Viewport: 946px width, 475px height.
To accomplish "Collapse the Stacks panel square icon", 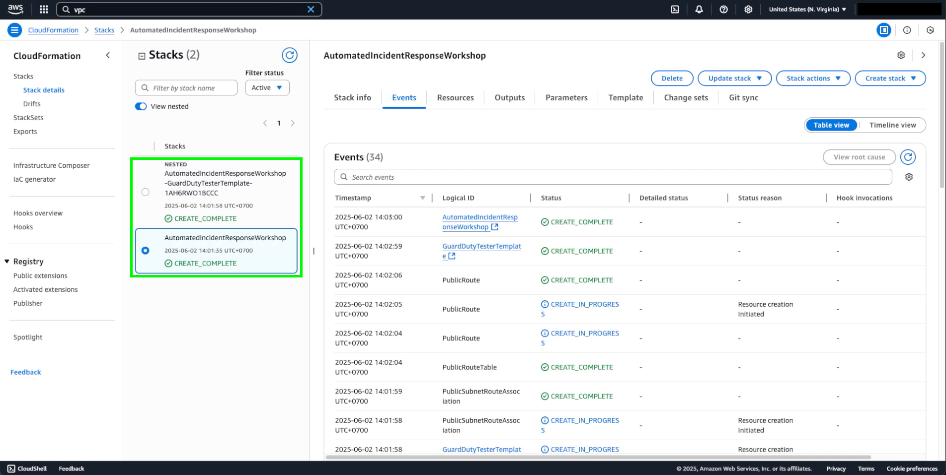I will click(x=142, y=56).
